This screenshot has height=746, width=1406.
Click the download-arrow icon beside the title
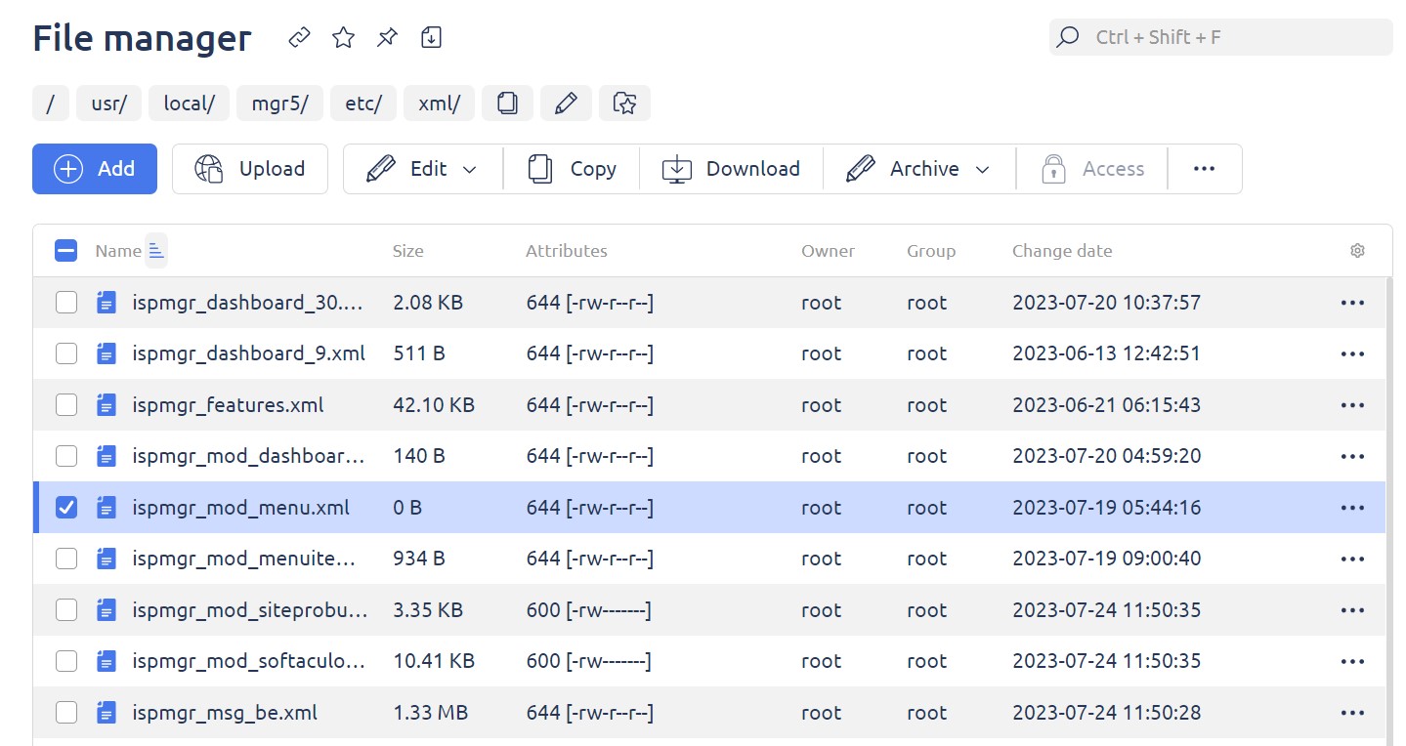point(431,38)
